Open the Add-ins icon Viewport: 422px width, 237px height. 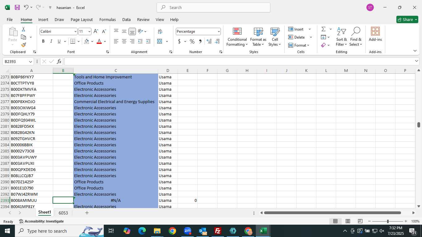coord(375,35)
